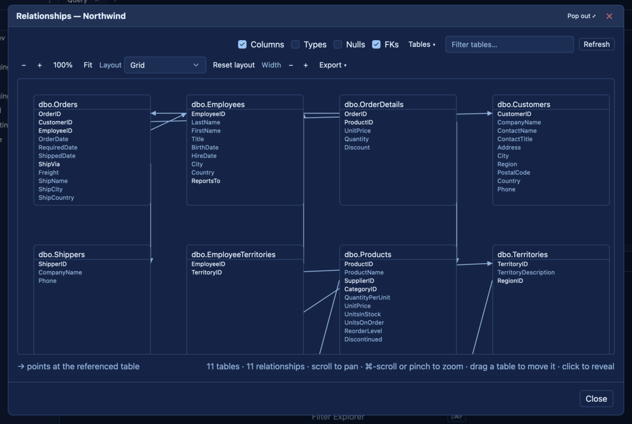Click ShippedDate column in dbo.Orders
The width and height of the screenshot is (632, 424).
tap(57, 156)
